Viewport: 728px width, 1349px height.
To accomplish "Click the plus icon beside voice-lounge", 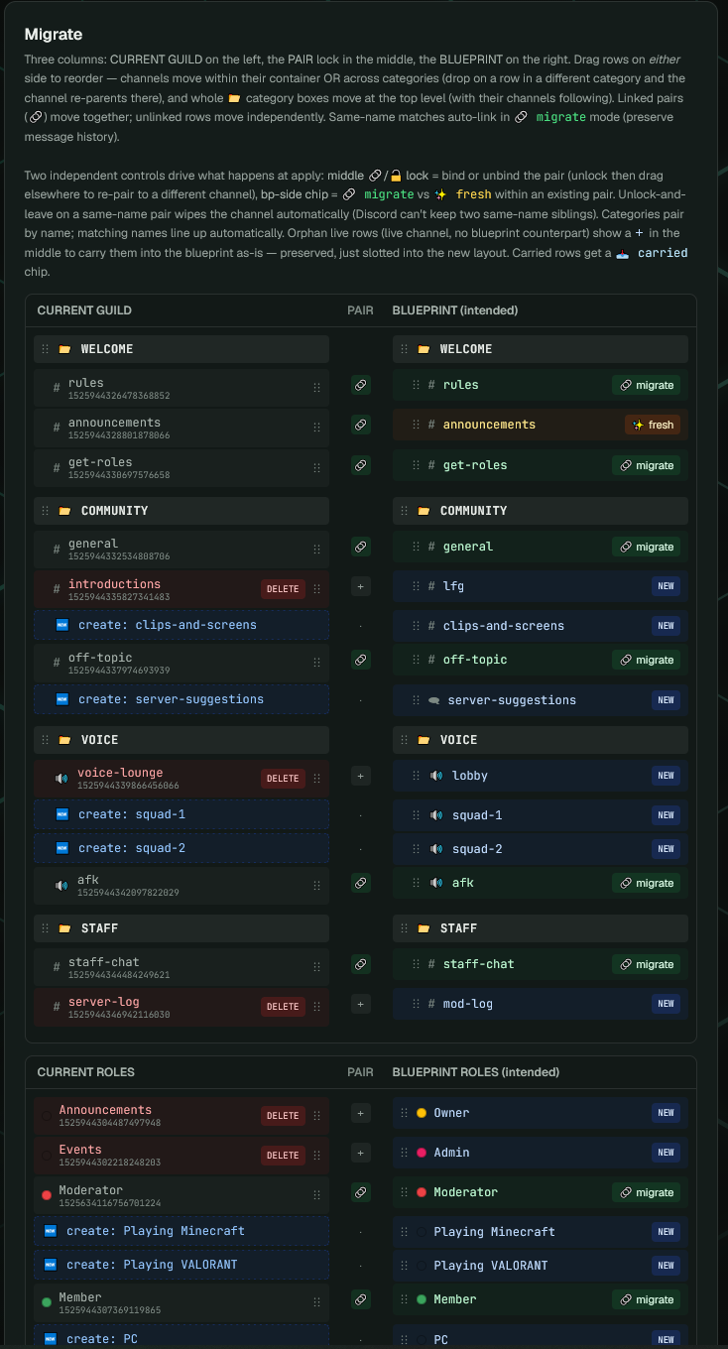I will 361,776.
